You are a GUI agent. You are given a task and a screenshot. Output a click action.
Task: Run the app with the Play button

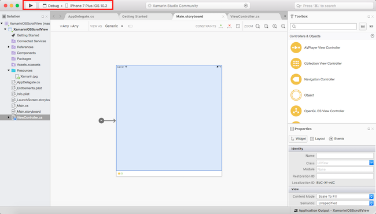[31, 6]
